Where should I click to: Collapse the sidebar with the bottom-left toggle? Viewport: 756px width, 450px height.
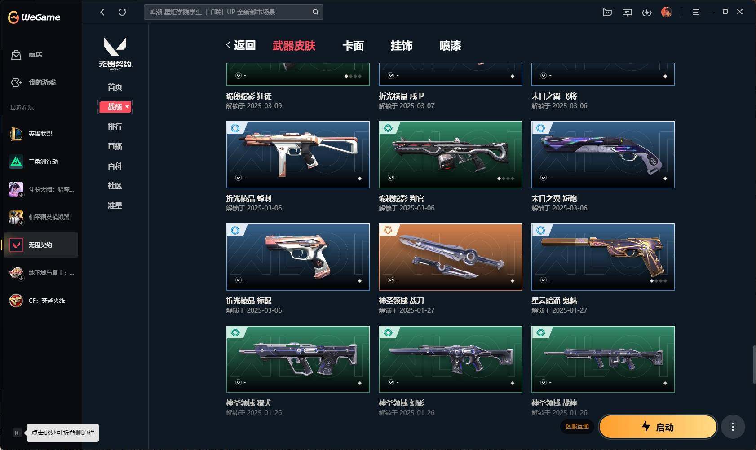(x=17, y=433)
